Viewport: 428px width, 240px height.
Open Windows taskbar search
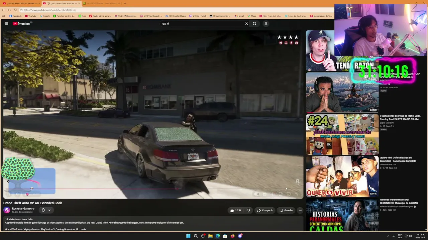click(x=196, y=236)
